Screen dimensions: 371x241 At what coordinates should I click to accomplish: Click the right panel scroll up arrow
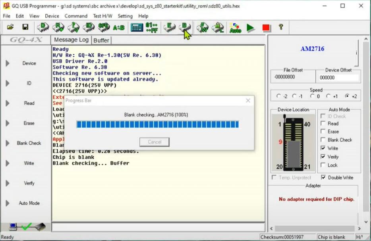tap(366, 39)
